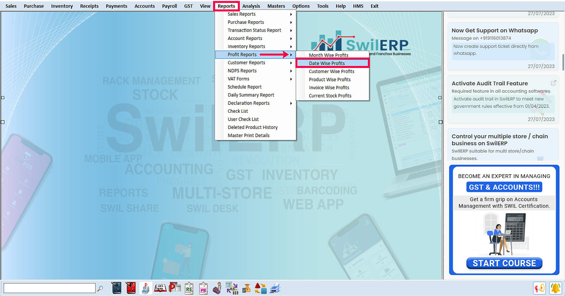Image resolution: width=565 pixels, height=296 pixels.
Task: Open the Sales menu
Action: click(11, 6)
